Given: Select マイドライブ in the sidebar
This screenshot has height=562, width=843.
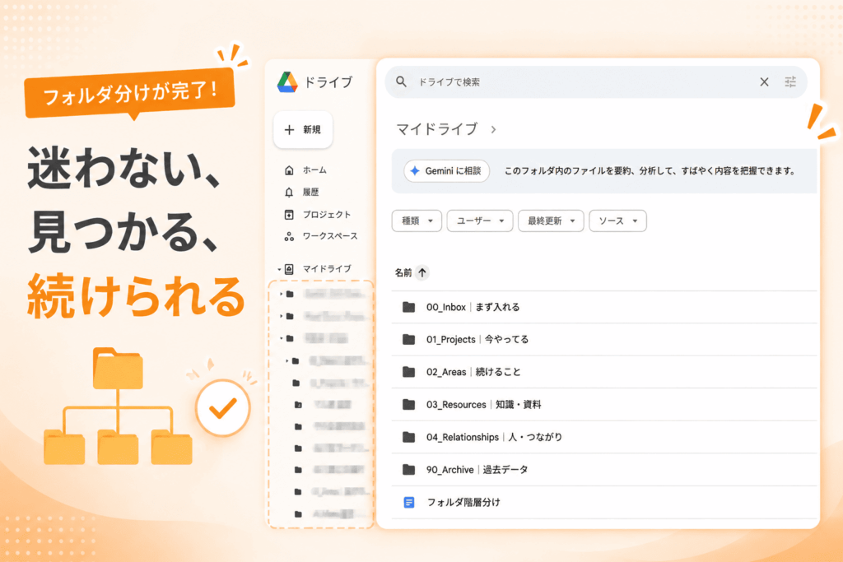Looking at the screenshot, I should [x=327, y=268].
